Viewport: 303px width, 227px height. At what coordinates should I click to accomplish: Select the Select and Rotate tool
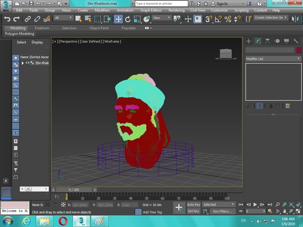tap(128, 19)
